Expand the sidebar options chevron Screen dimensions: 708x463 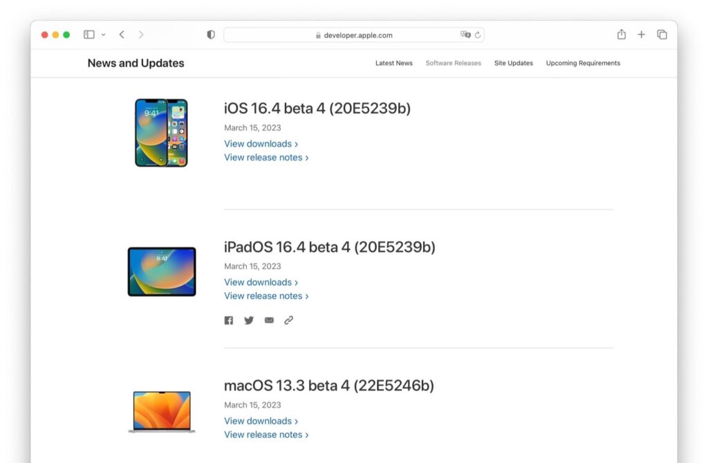pyautogui.click(x=102, y=35)
